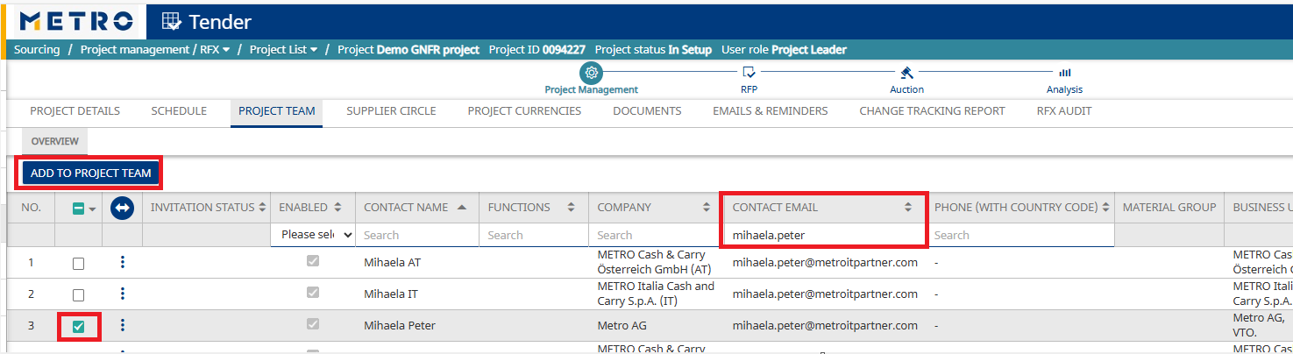Click Enabled checkbox for Mihaela Peter
Viewport: 1293px width, 354px height.
click(313, 324)
